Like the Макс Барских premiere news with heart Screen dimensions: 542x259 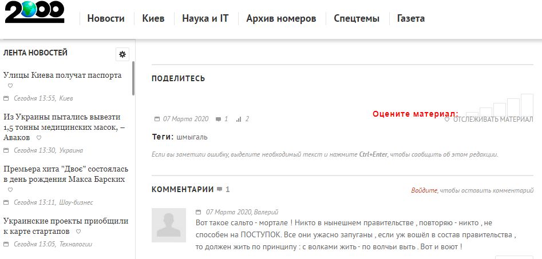pos(10,190)
